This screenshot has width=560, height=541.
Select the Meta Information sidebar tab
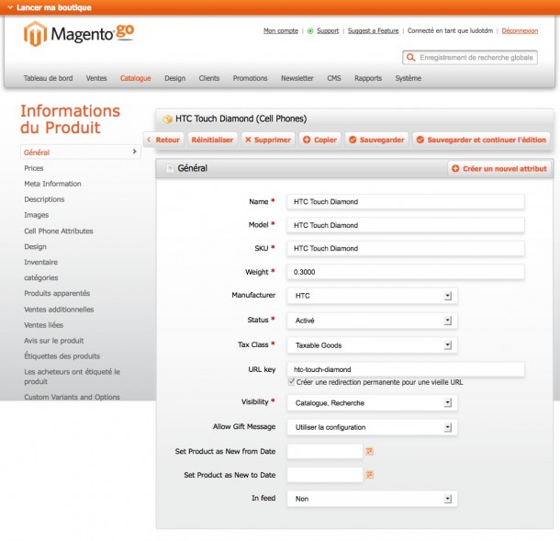pyautogui.click(x=53, y=184)
